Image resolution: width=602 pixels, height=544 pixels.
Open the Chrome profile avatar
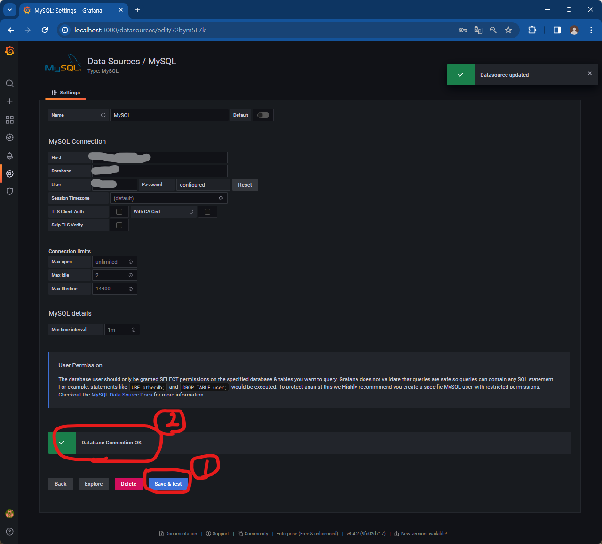(x=574, y=30)
